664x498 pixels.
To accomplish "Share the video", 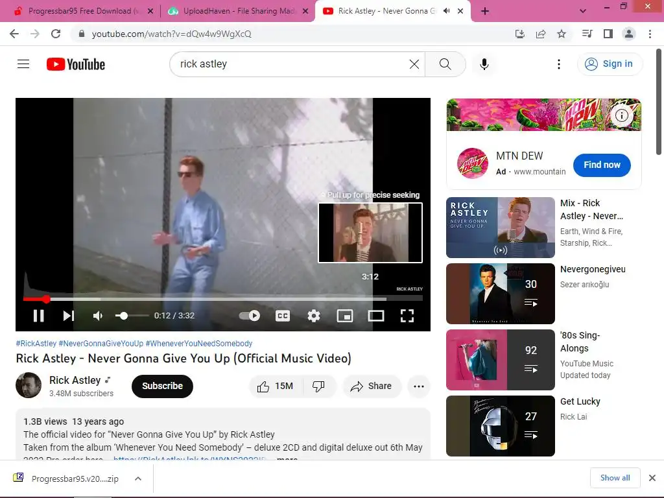I will (x=371, y=386).
